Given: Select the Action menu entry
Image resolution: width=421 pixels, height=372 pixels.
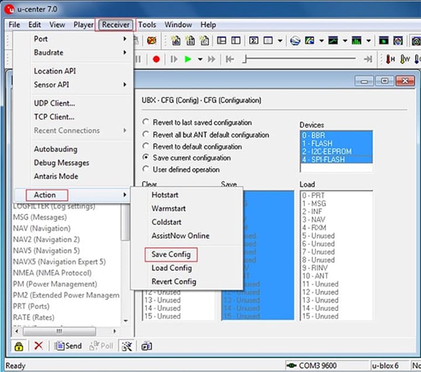Looking at the screenshot, I should pos(73,195).
